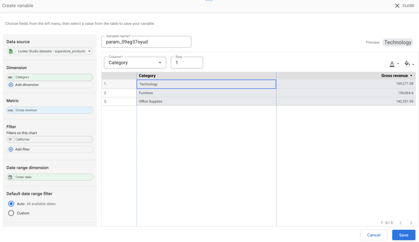
Task: Open the Column dropdown showing Category
Action: pyautogui.click(x=135, y=63)
